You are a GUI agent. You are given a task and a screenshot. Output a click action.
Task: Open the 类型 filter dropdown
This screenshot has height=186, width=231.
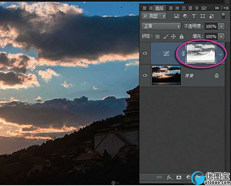pyautogui.click(x=154, y=16)
